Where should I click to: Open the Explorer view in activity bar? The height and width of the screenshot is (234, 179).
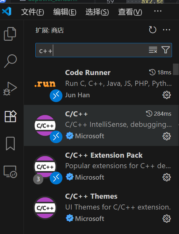point(10,34)
